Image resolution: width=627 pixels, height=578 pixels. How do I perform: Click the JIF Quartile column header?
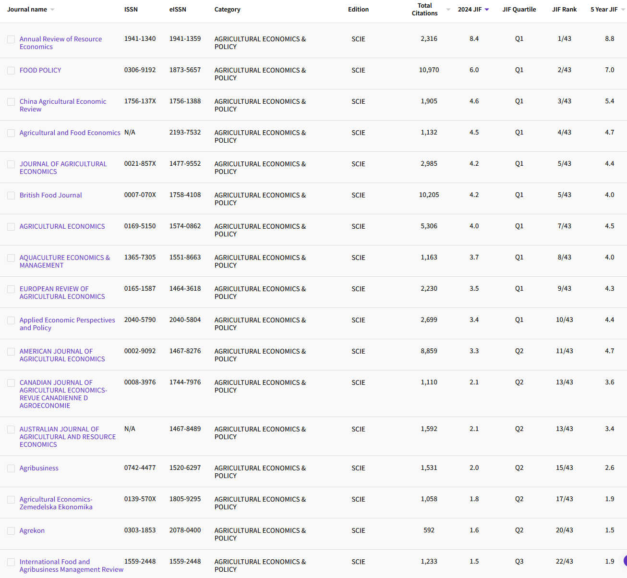pos(519,10)
